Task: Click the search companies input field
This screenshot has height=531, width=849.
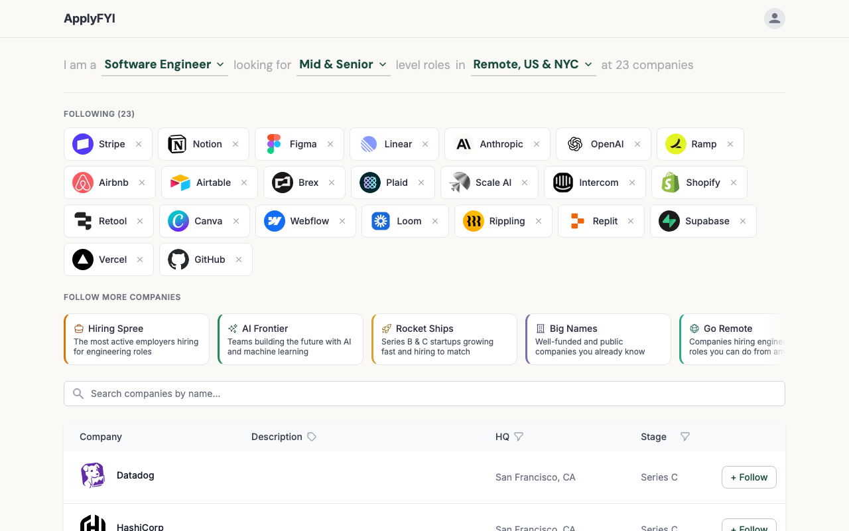Action: [x=424, y=393]
